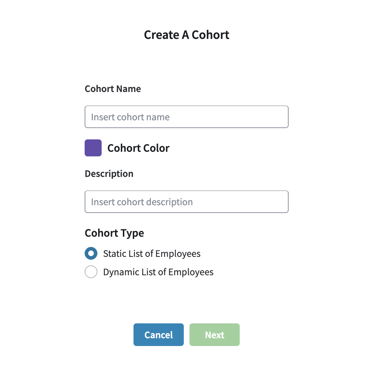Choose the empty Dynamic cohort type circle

point(91,272)
